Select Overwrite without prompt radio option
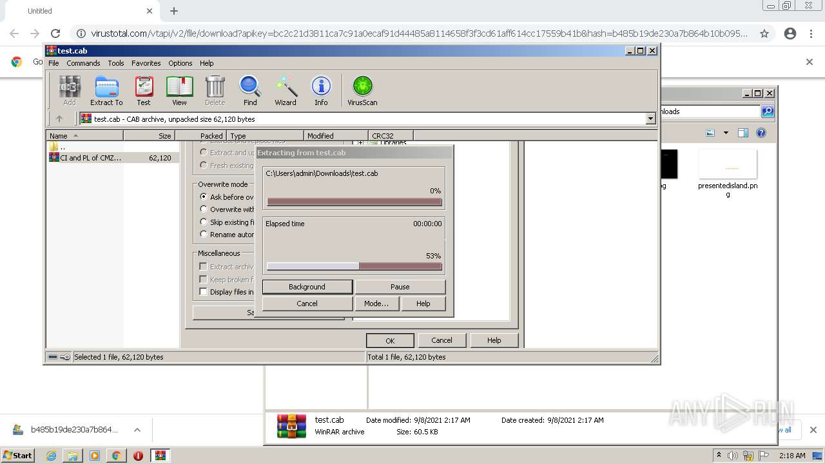Image resolution: width=825 pixels, height=464 pixels. 204,209
